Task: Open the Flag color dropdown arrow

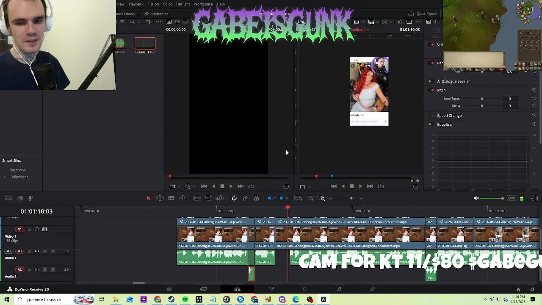Action: (x=274, y=198)
